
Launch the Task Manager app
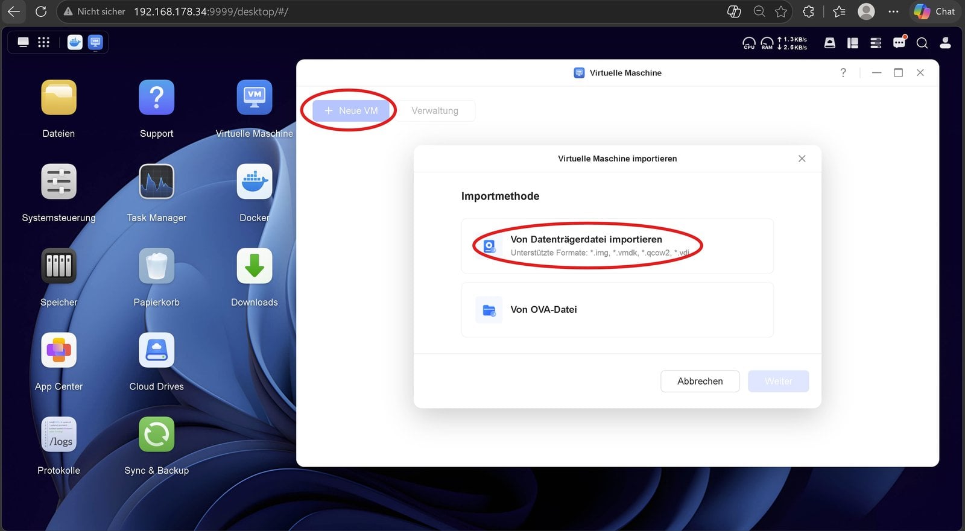tap(157, 181)
